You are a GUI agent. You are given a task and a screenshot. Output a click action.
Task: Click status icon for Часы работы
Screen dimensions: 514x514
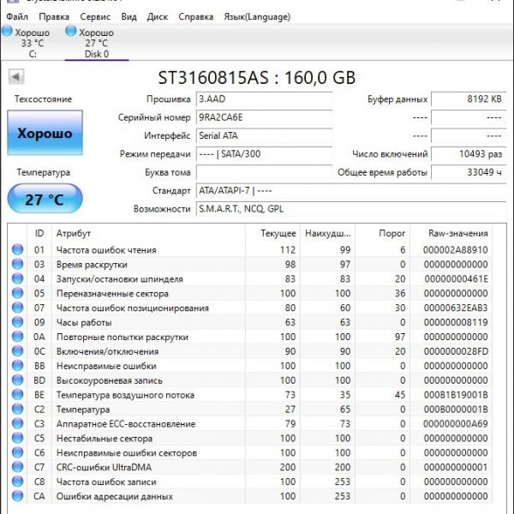click(x=18, y=322)
